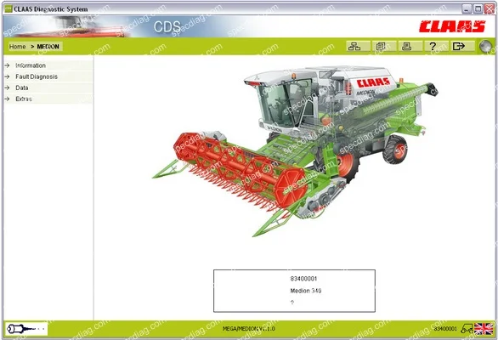Screen dimensions: 498x340
Task: Click the connector plug icon at bottom left
Action: 26,329
